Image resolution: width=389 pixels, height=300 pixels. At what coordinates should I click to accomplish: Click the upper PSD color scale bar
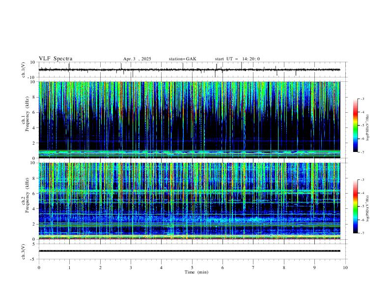click(355, 125)
